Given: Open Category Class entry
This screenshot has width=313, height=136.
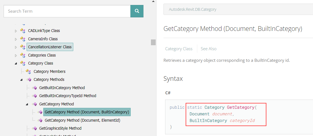Looking at the screenshot, I should click(x=41, y=63).
